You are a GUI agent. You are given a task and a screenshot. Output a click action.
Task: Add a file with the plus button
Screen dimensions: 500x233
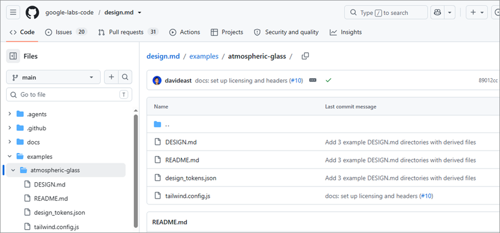coord(111,77)
